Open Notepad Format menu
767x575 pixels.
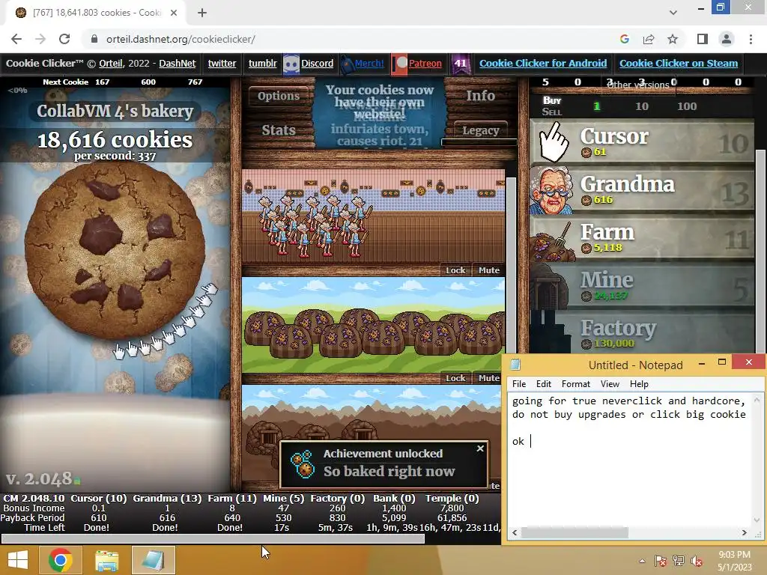click(x=576, y=384)
